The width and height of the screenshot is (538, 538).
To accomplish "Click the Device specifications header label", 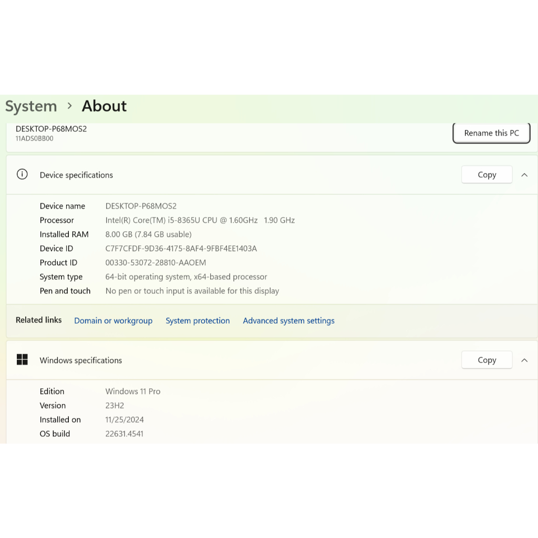I will coord(76,175).
